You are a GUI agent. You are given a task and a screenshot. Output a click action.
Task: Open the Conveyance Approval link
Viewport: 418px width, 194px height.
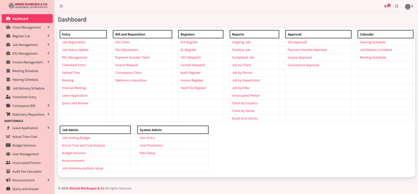pyautogui.click(x=303, y=65)
